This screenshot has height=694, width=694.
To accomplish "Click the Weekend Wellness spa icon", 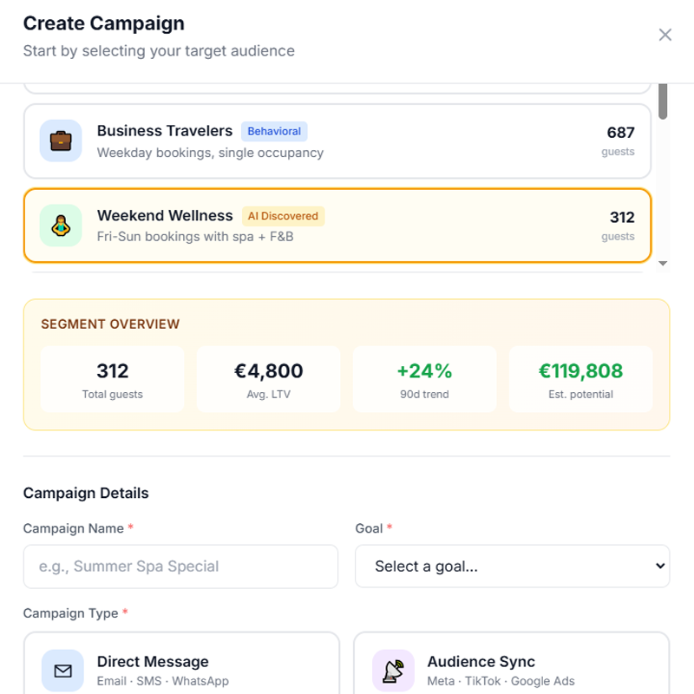I will coord(61,226).
